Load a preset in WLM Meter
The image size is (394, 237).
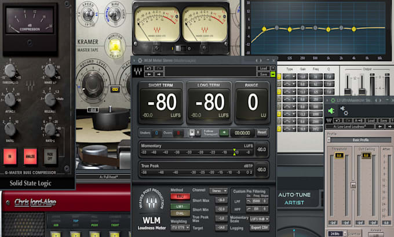(x=263, y=68)
